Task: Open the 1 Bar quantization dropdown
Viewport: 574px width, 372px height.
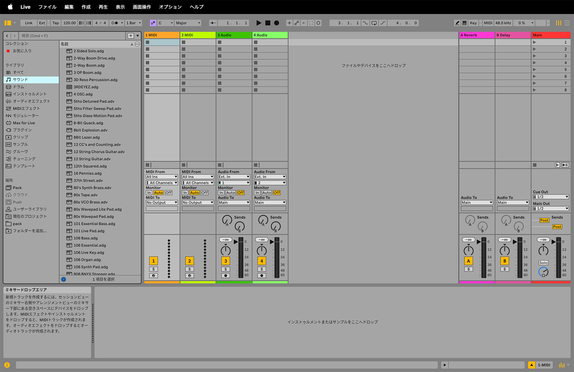Action: pyautogui.click(x=134, y=23)
